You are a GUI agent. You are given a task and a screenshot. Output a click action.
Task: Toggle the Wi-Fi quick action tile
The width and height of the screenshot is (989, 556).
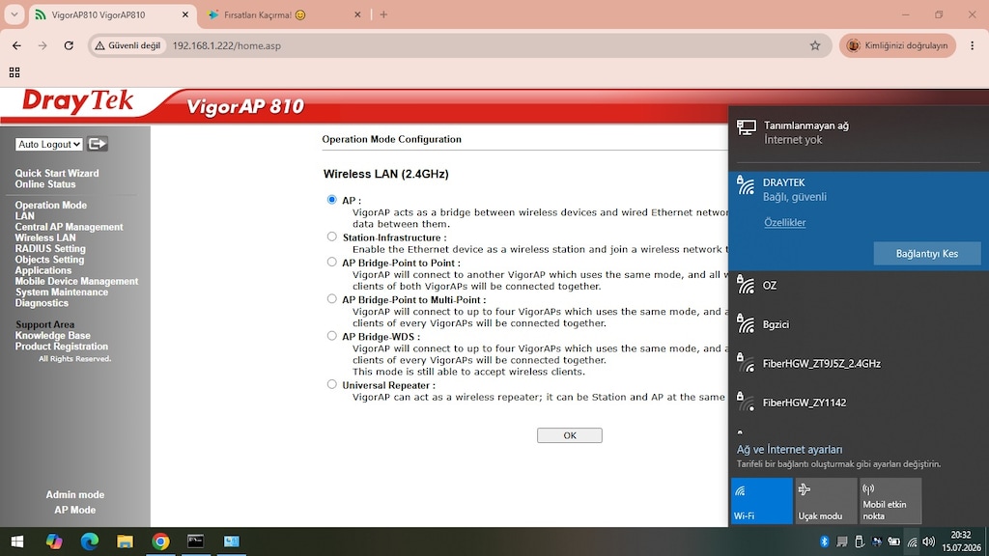pos(761,501)
